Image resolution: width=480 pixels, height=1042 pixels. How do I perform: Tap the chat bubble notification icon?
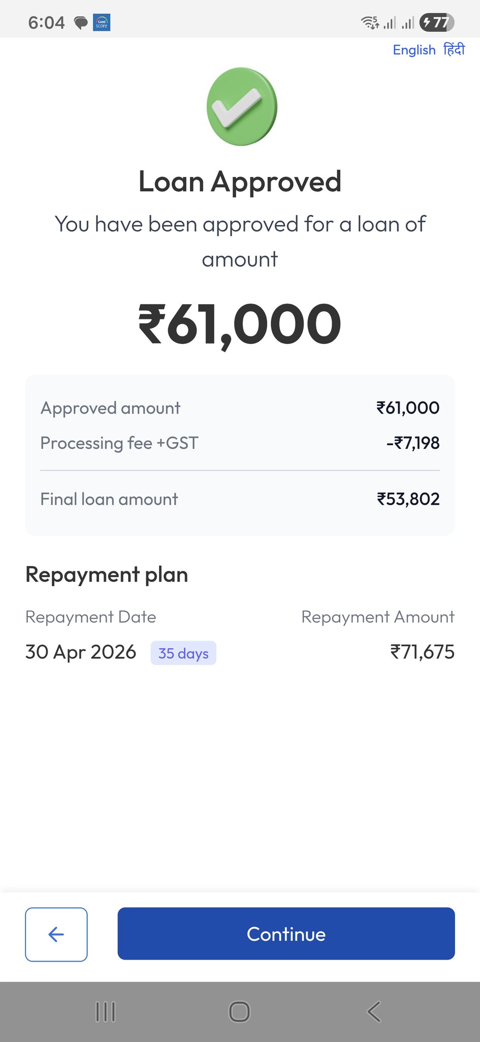click(x=80, y=23)
